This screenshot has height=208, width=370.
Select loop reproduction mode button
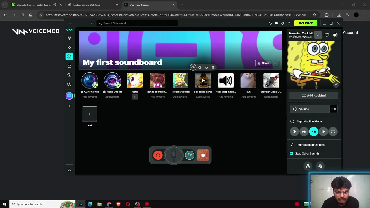(333, 131)
